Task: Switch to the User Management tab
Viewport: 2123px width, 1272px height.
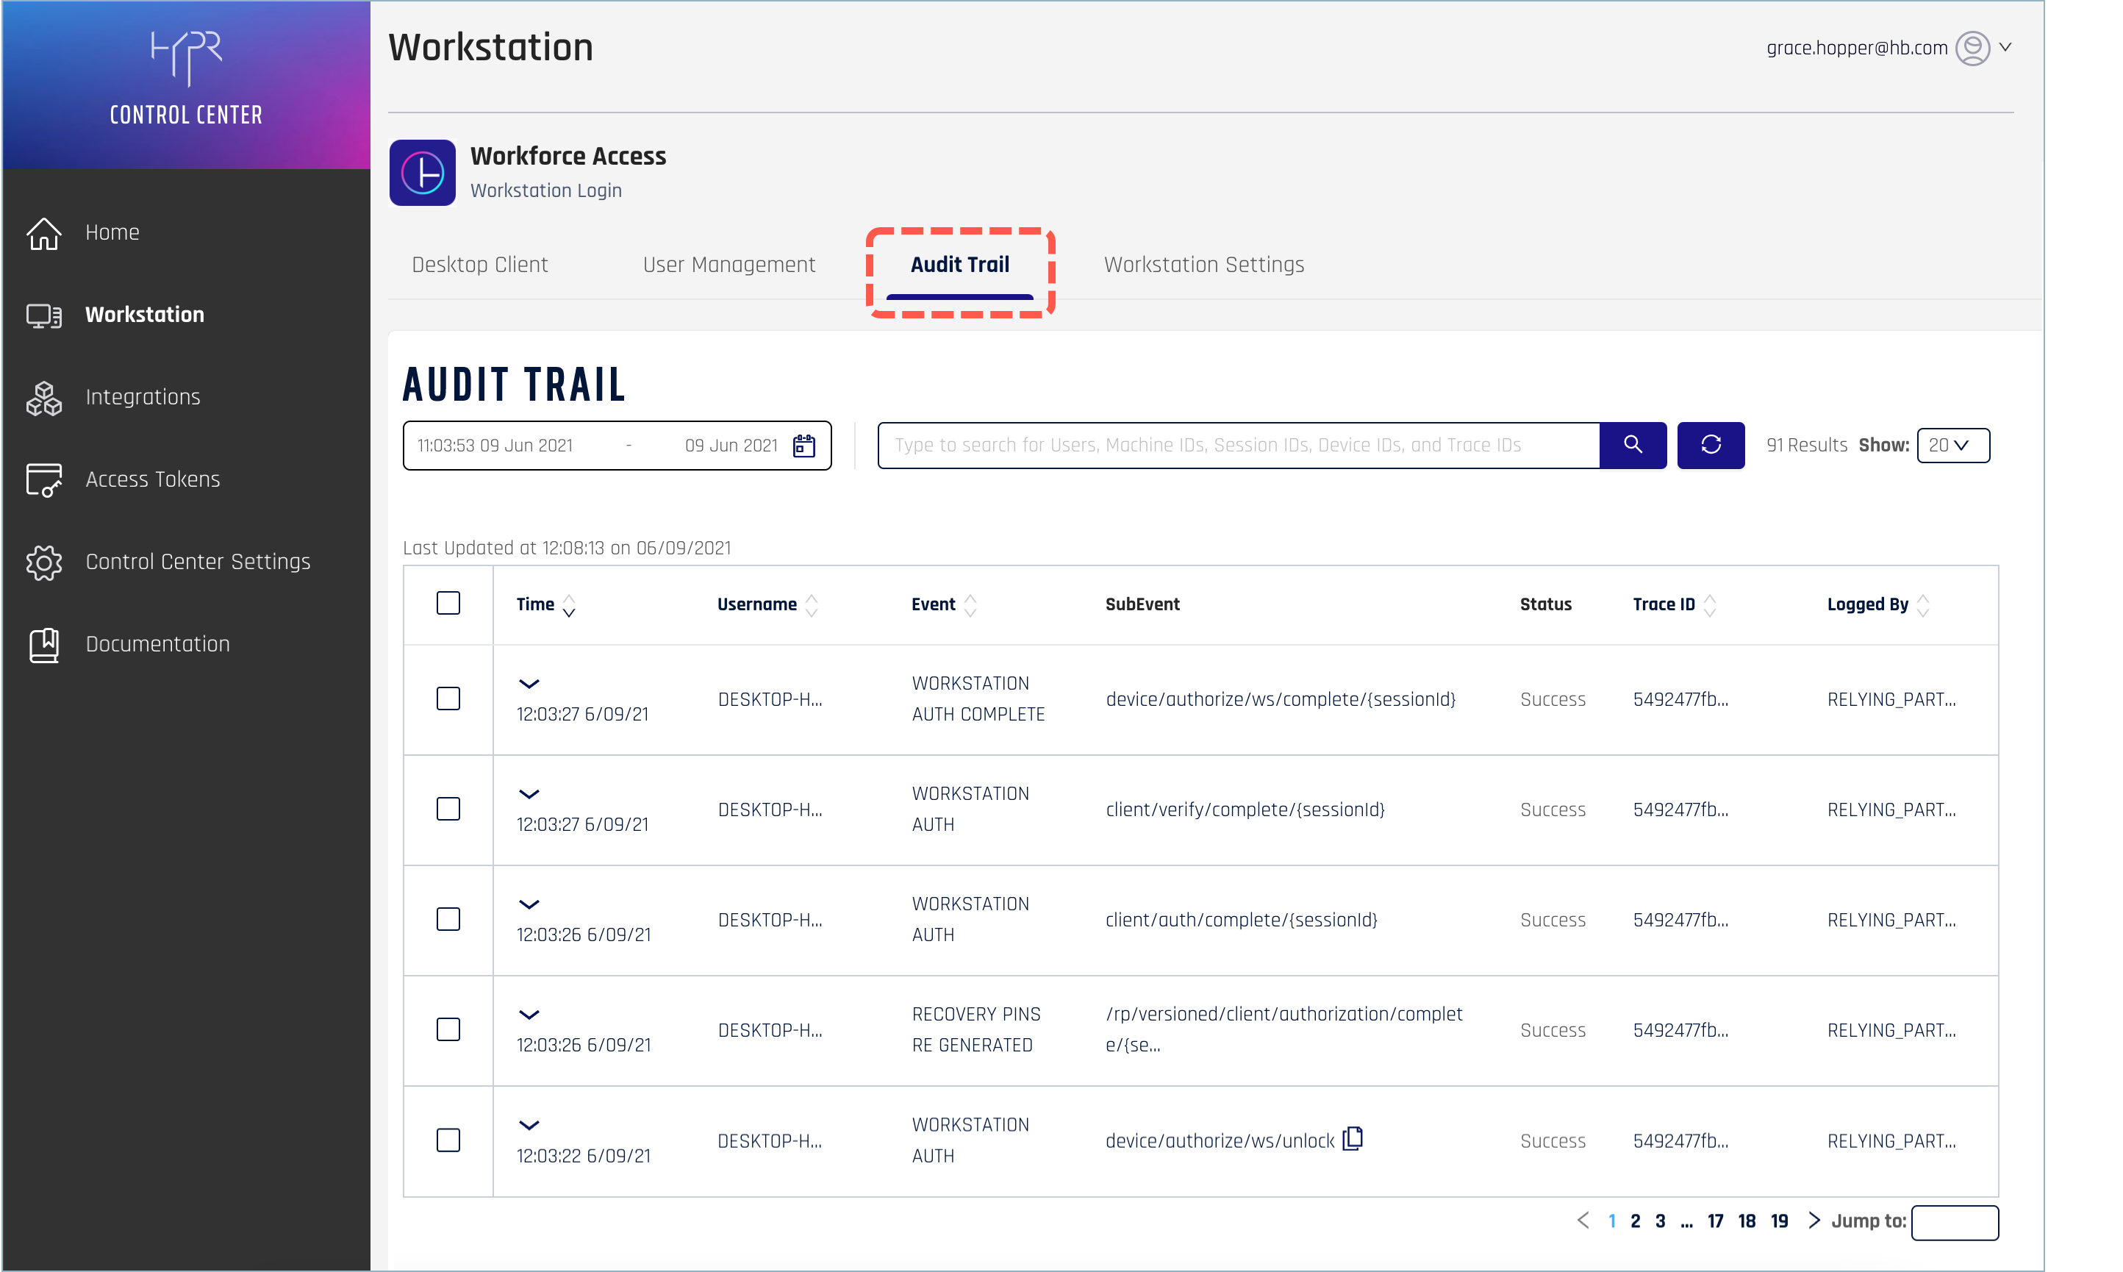Action: [728, 265]
